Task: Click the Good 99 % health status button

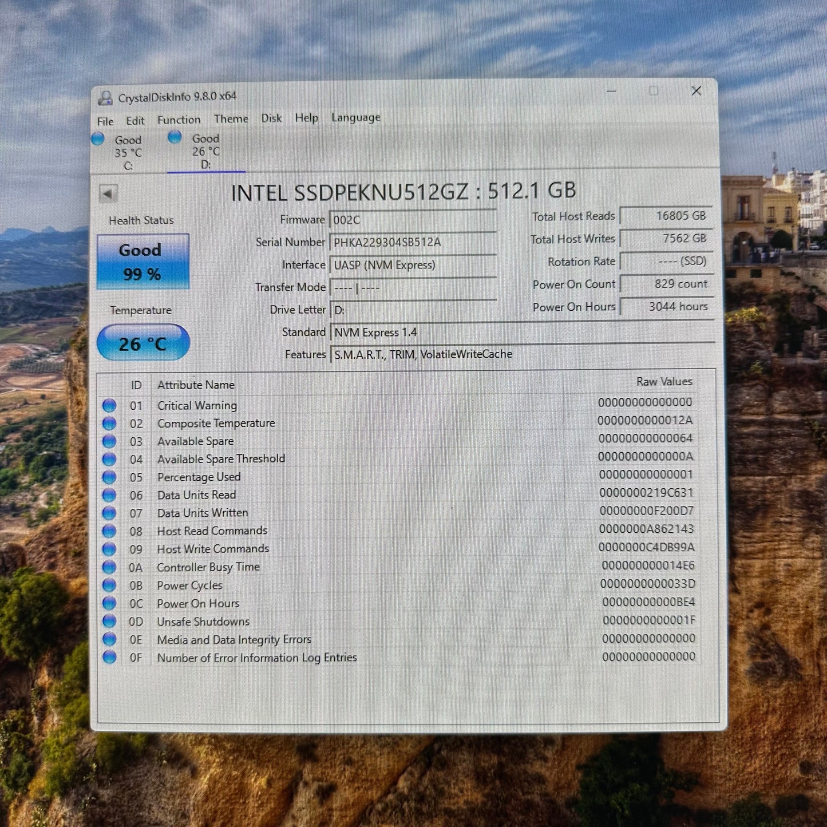Action: click(143, 262)
